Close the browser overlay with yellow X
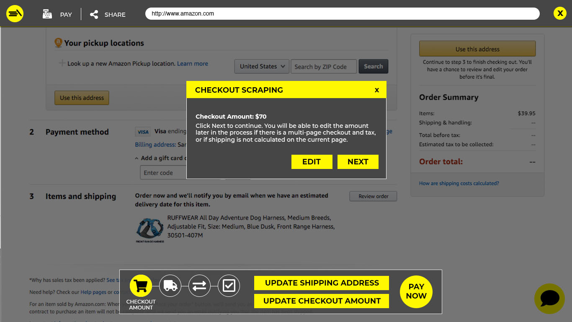The height and width of the screenshot is (322, 572). (x=560, y=13)
